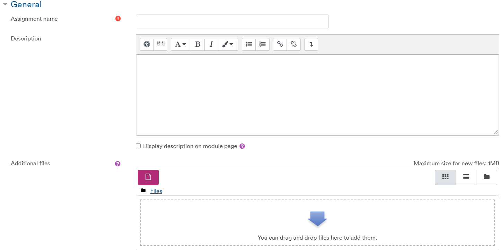
Task: Open the screenreader helper braille icon
Action: point(160,44)
